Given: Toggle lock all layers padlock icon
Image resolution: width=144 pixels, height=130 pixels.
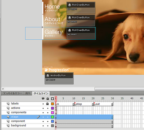Looking at the screenshot, I should click(48, 99).
